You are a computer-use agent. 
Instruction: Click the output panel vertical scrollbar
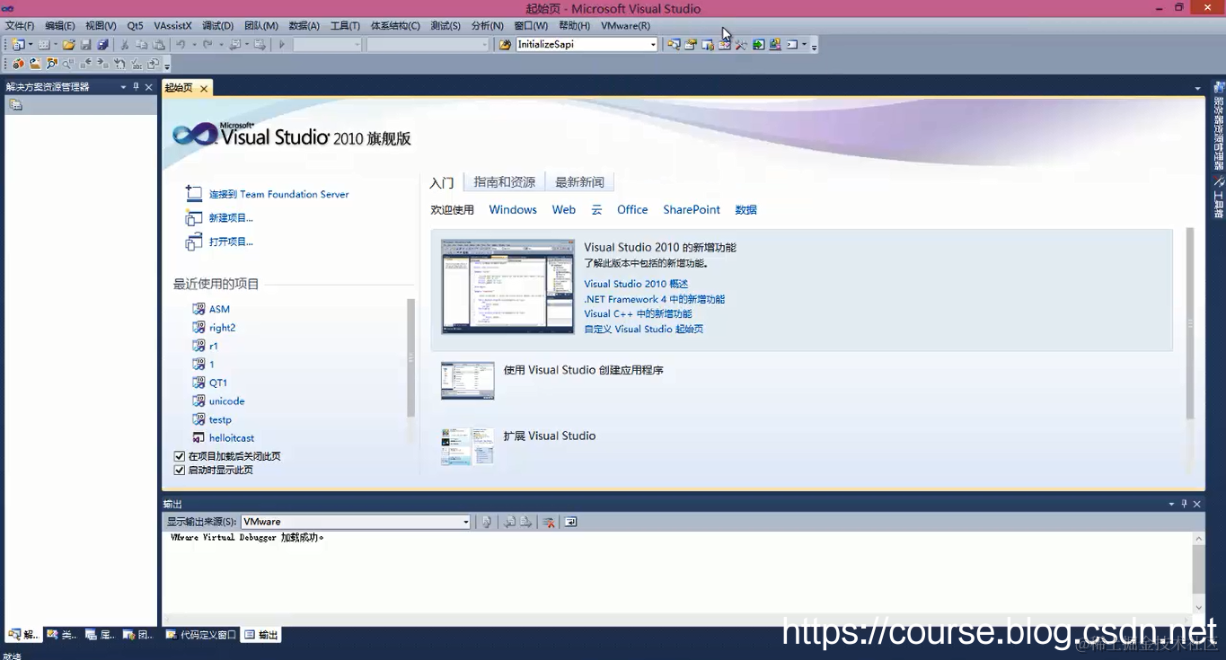[x=1198, y=568]
